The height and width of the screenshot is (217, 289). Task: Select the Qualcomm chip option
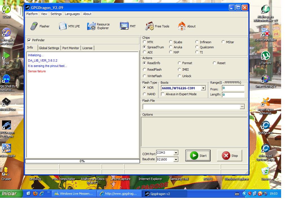[x=197, y=47]
